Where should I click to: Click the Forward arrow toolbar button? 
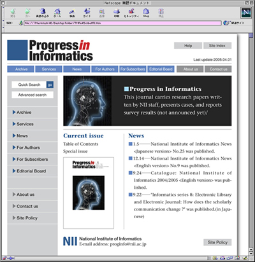[x=27, y=13]
